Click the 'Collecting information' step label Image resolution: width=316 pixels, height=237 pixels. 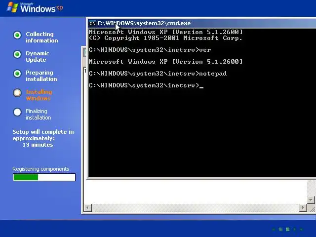click(41, 38)
